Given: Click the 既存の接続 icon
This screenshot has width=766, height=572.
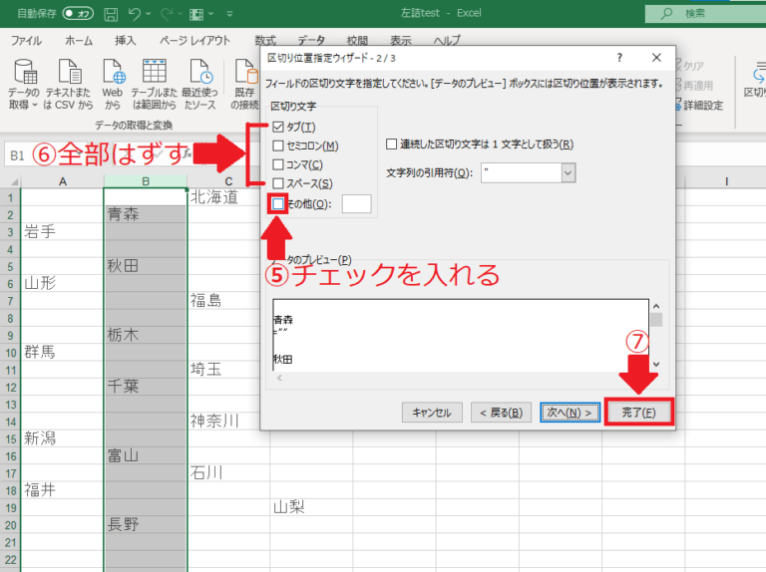Looking at the screenshot, I should (245, 72).
